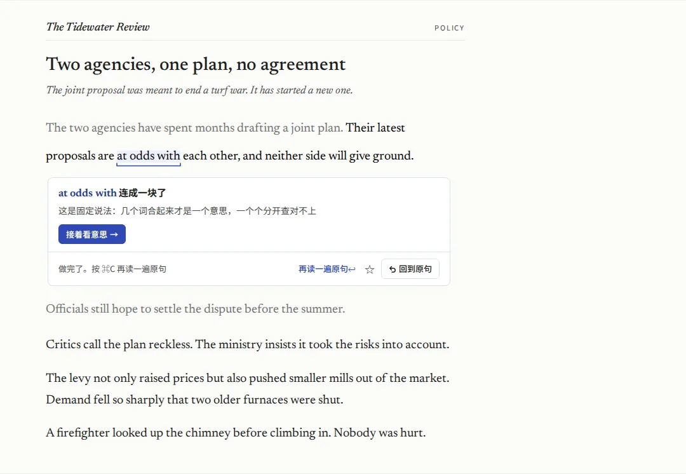
Task: Click the 回到原句 button
Action: pyautogui.click(x=410, y=269)
